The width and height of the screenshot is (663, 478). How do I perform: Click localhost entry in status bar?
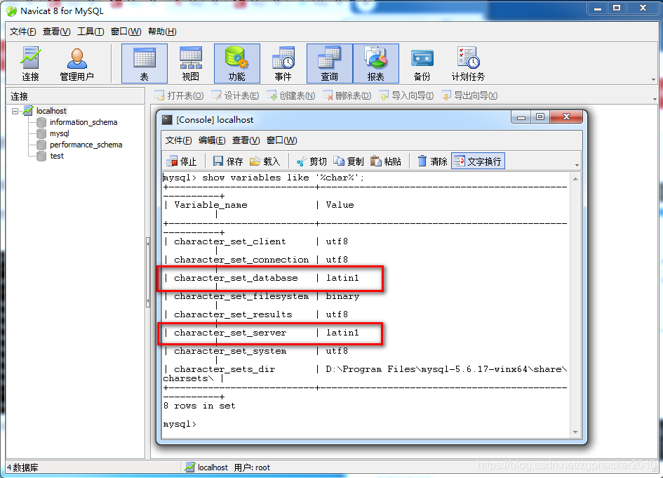(x=206, y=467)
